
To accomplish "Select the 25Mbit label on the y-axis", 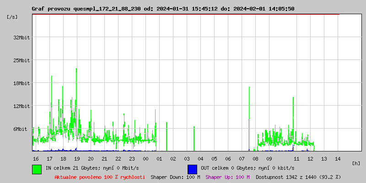I will click(22, 60).
